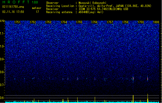Click the 1800 time marker
162x103 pixels.
tap(156, 22)
